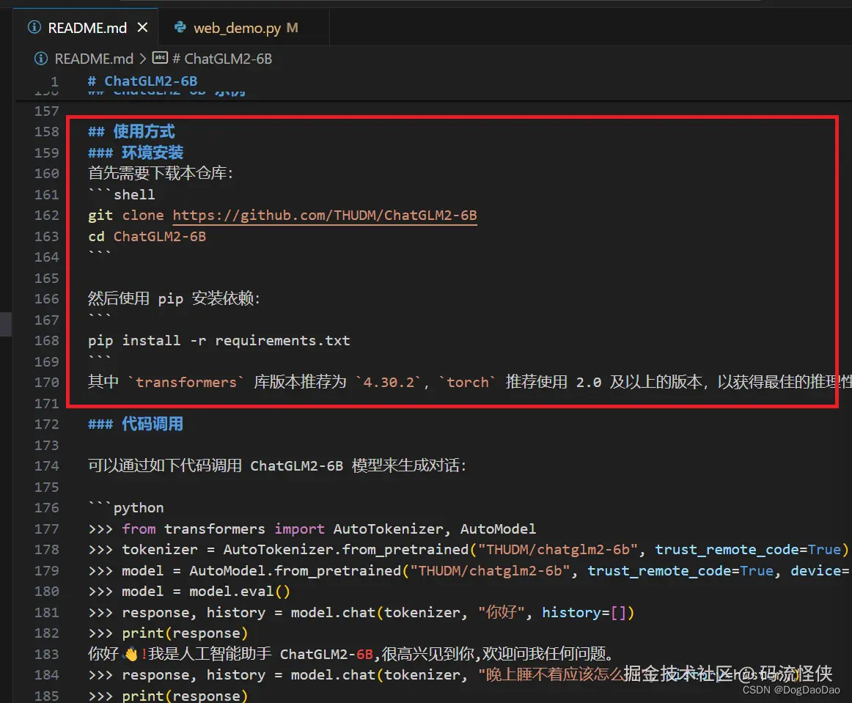Click the '你好' string on line 181
Viewport: 852px width, 703px height.
[502, 612]
